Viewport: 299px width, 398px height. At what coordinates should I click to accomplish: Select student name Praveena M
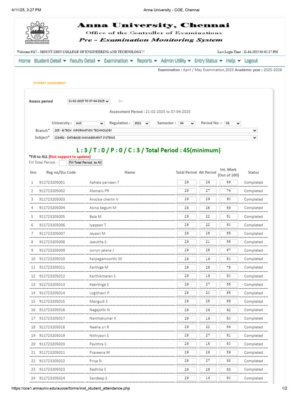pyautogui.click(x=99, y=353)
